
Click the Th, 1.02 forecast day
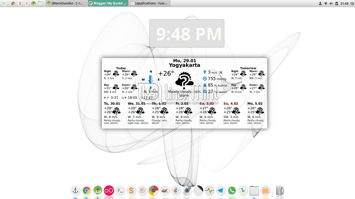pos(159,103)
